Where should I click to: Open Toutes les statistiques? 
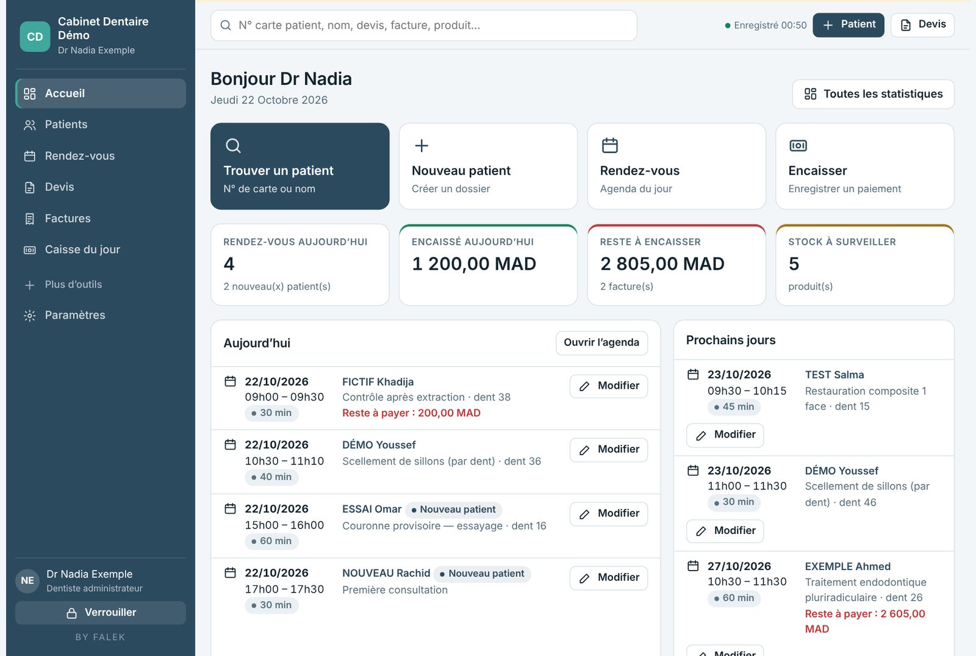(874, 94)
